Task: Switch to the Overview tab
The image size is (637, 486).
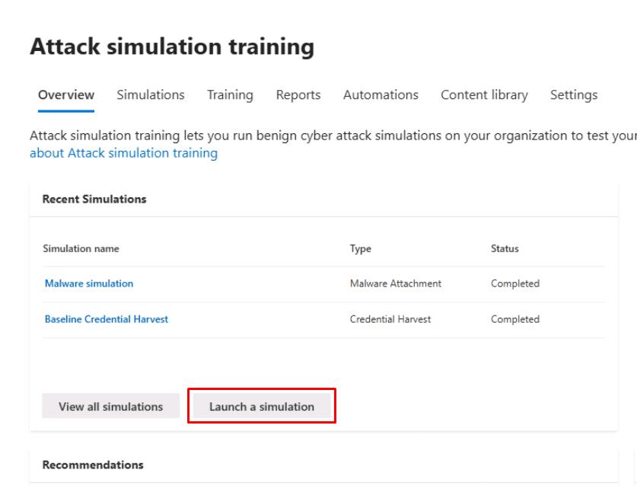Action: [x=66, y=95]
